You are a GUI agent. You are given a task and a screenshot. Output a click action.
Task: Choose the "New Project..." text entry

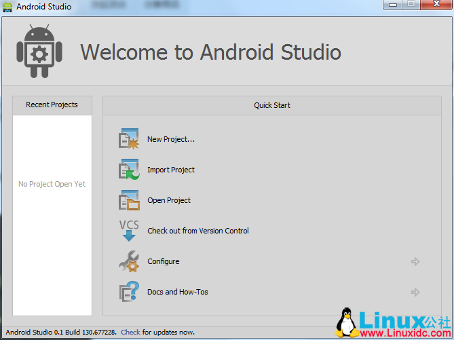[171, 139]
